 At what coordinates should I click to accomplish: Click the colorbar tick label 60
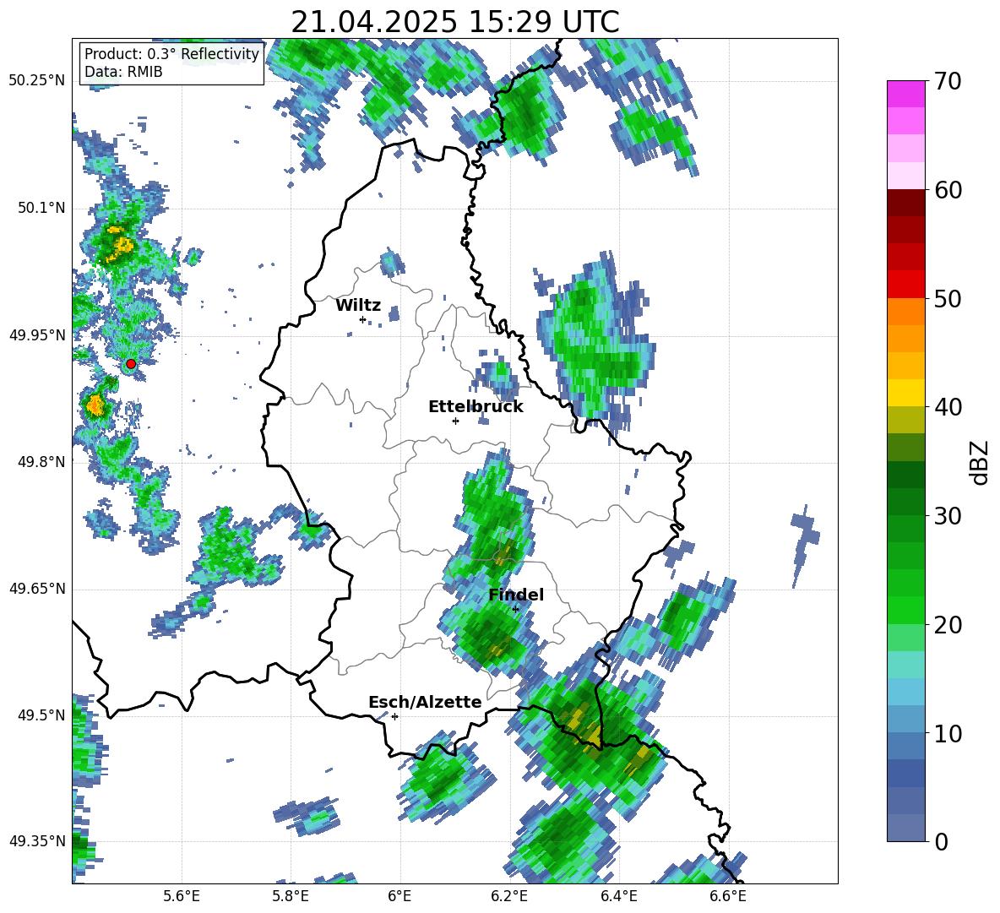[948, 190]
